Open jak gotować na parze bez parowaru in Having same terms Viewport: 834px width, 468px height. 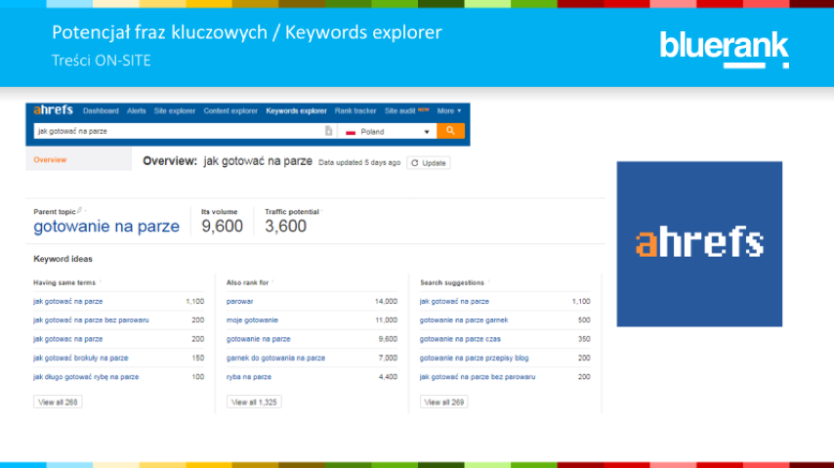[91, 320]
